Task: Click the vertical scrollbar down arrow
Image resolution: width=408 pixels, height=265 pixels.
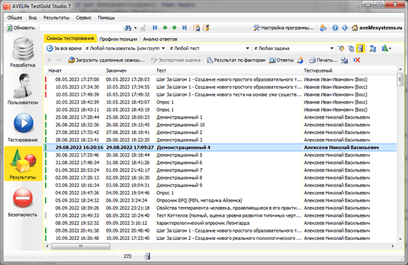Action: (401, 239)
